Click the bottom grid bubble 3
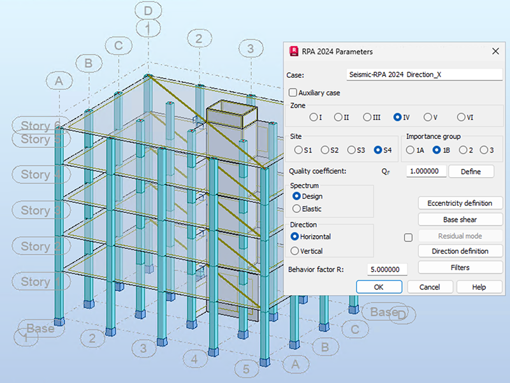This screenshot has width=510, height=383. [x=143, y=348]
